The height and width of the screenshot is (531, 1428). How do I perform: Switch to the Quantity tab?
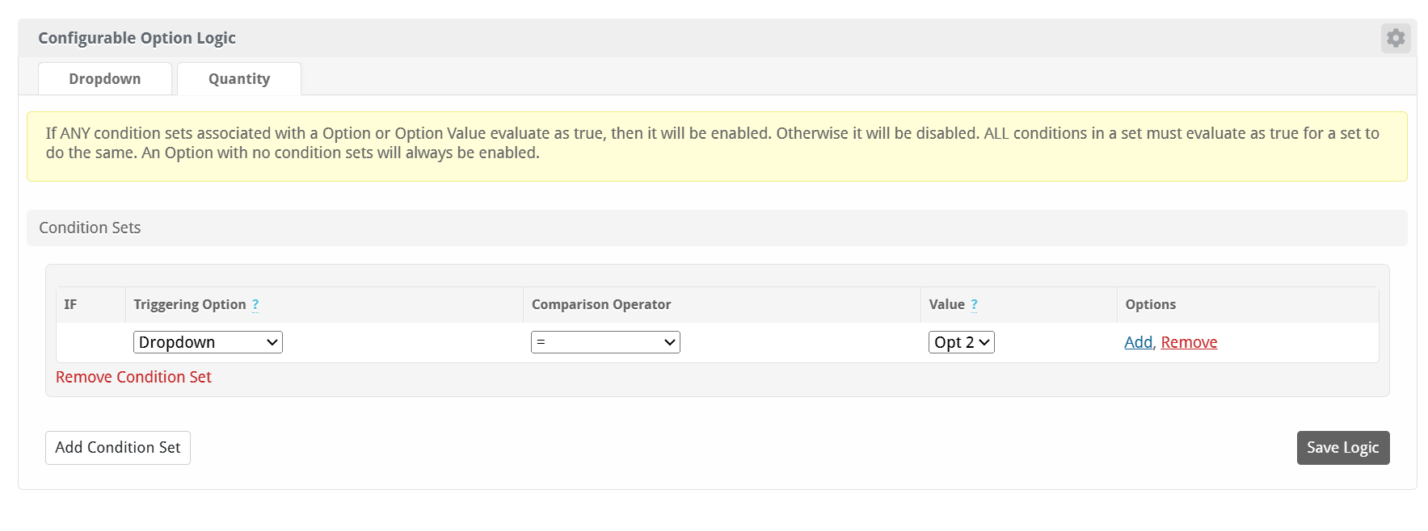point(239,79)
